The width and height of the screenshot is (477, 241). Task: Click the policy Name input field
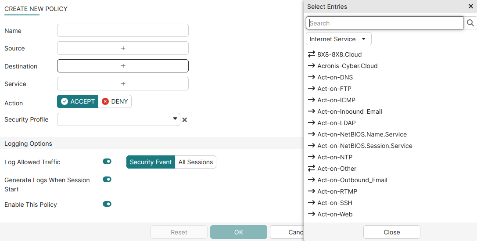[123, 30]
